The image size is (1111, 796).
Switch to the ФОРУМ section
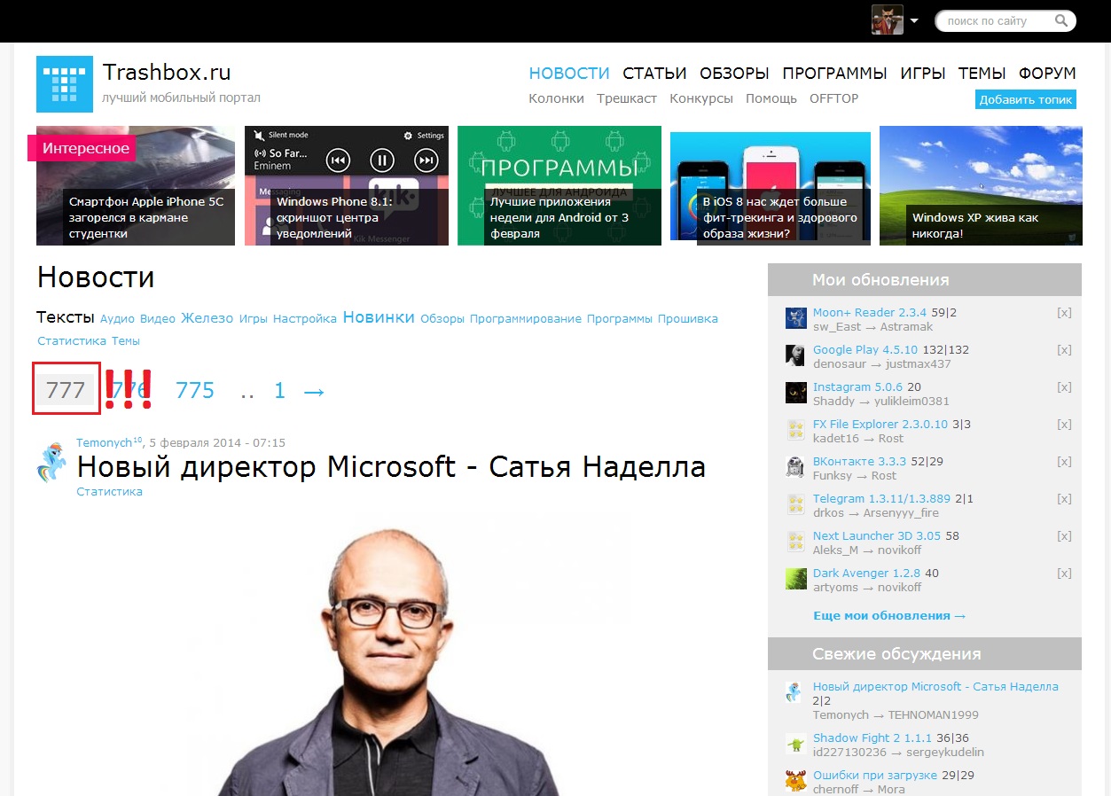[1047, 74]
